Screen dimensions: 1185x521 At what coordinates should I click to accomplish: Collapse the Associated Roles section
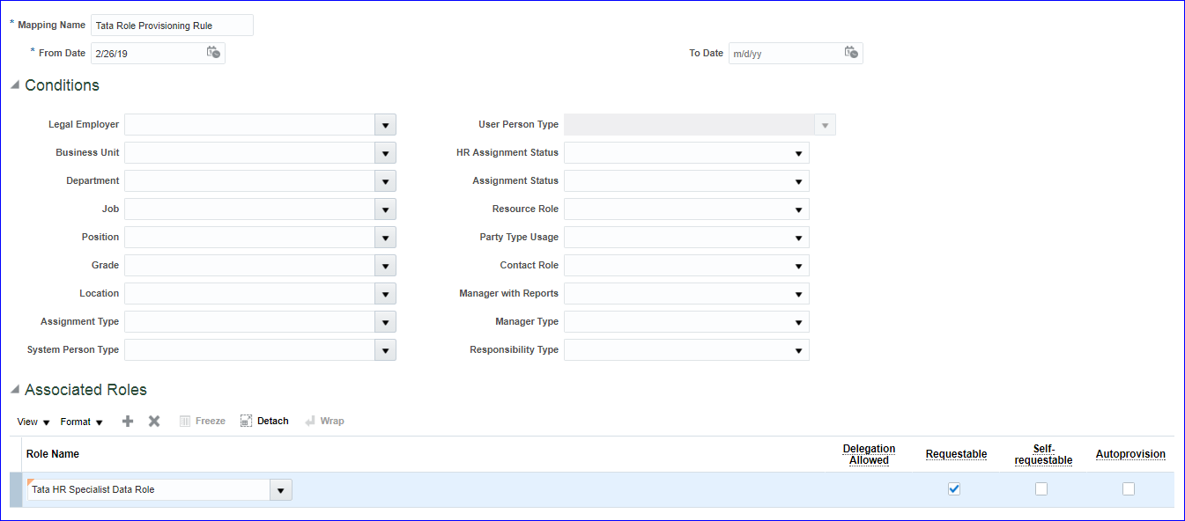[x=15, y=390]
